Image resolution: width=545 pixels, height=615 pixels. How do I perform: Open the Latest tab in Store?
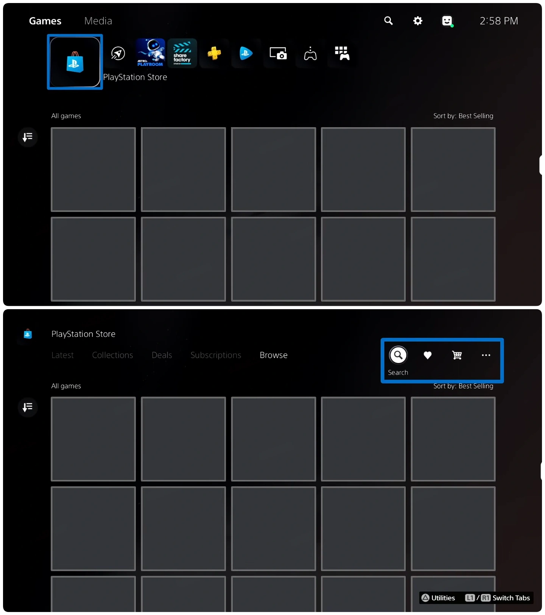coord(62,355)
